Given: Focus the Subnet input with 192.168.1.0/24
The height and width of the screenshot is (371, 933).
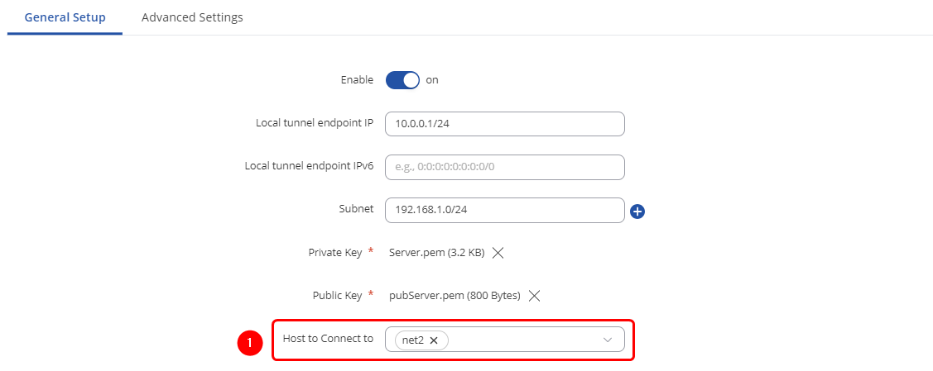Looking at the screenshot, I should point(504,210).
